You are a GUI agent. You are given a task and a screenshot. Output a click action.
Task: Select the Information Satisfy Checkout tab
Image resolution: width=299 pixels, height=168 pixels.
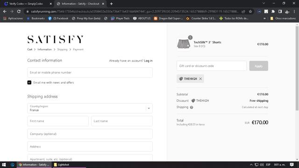(80, 4)
